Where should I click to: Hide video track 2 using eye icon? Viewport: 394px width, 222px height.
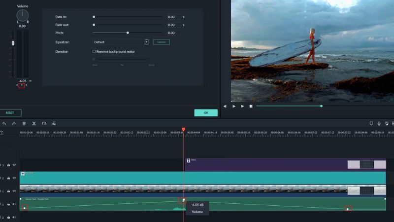pyautogui.click(x=14, y=178)
